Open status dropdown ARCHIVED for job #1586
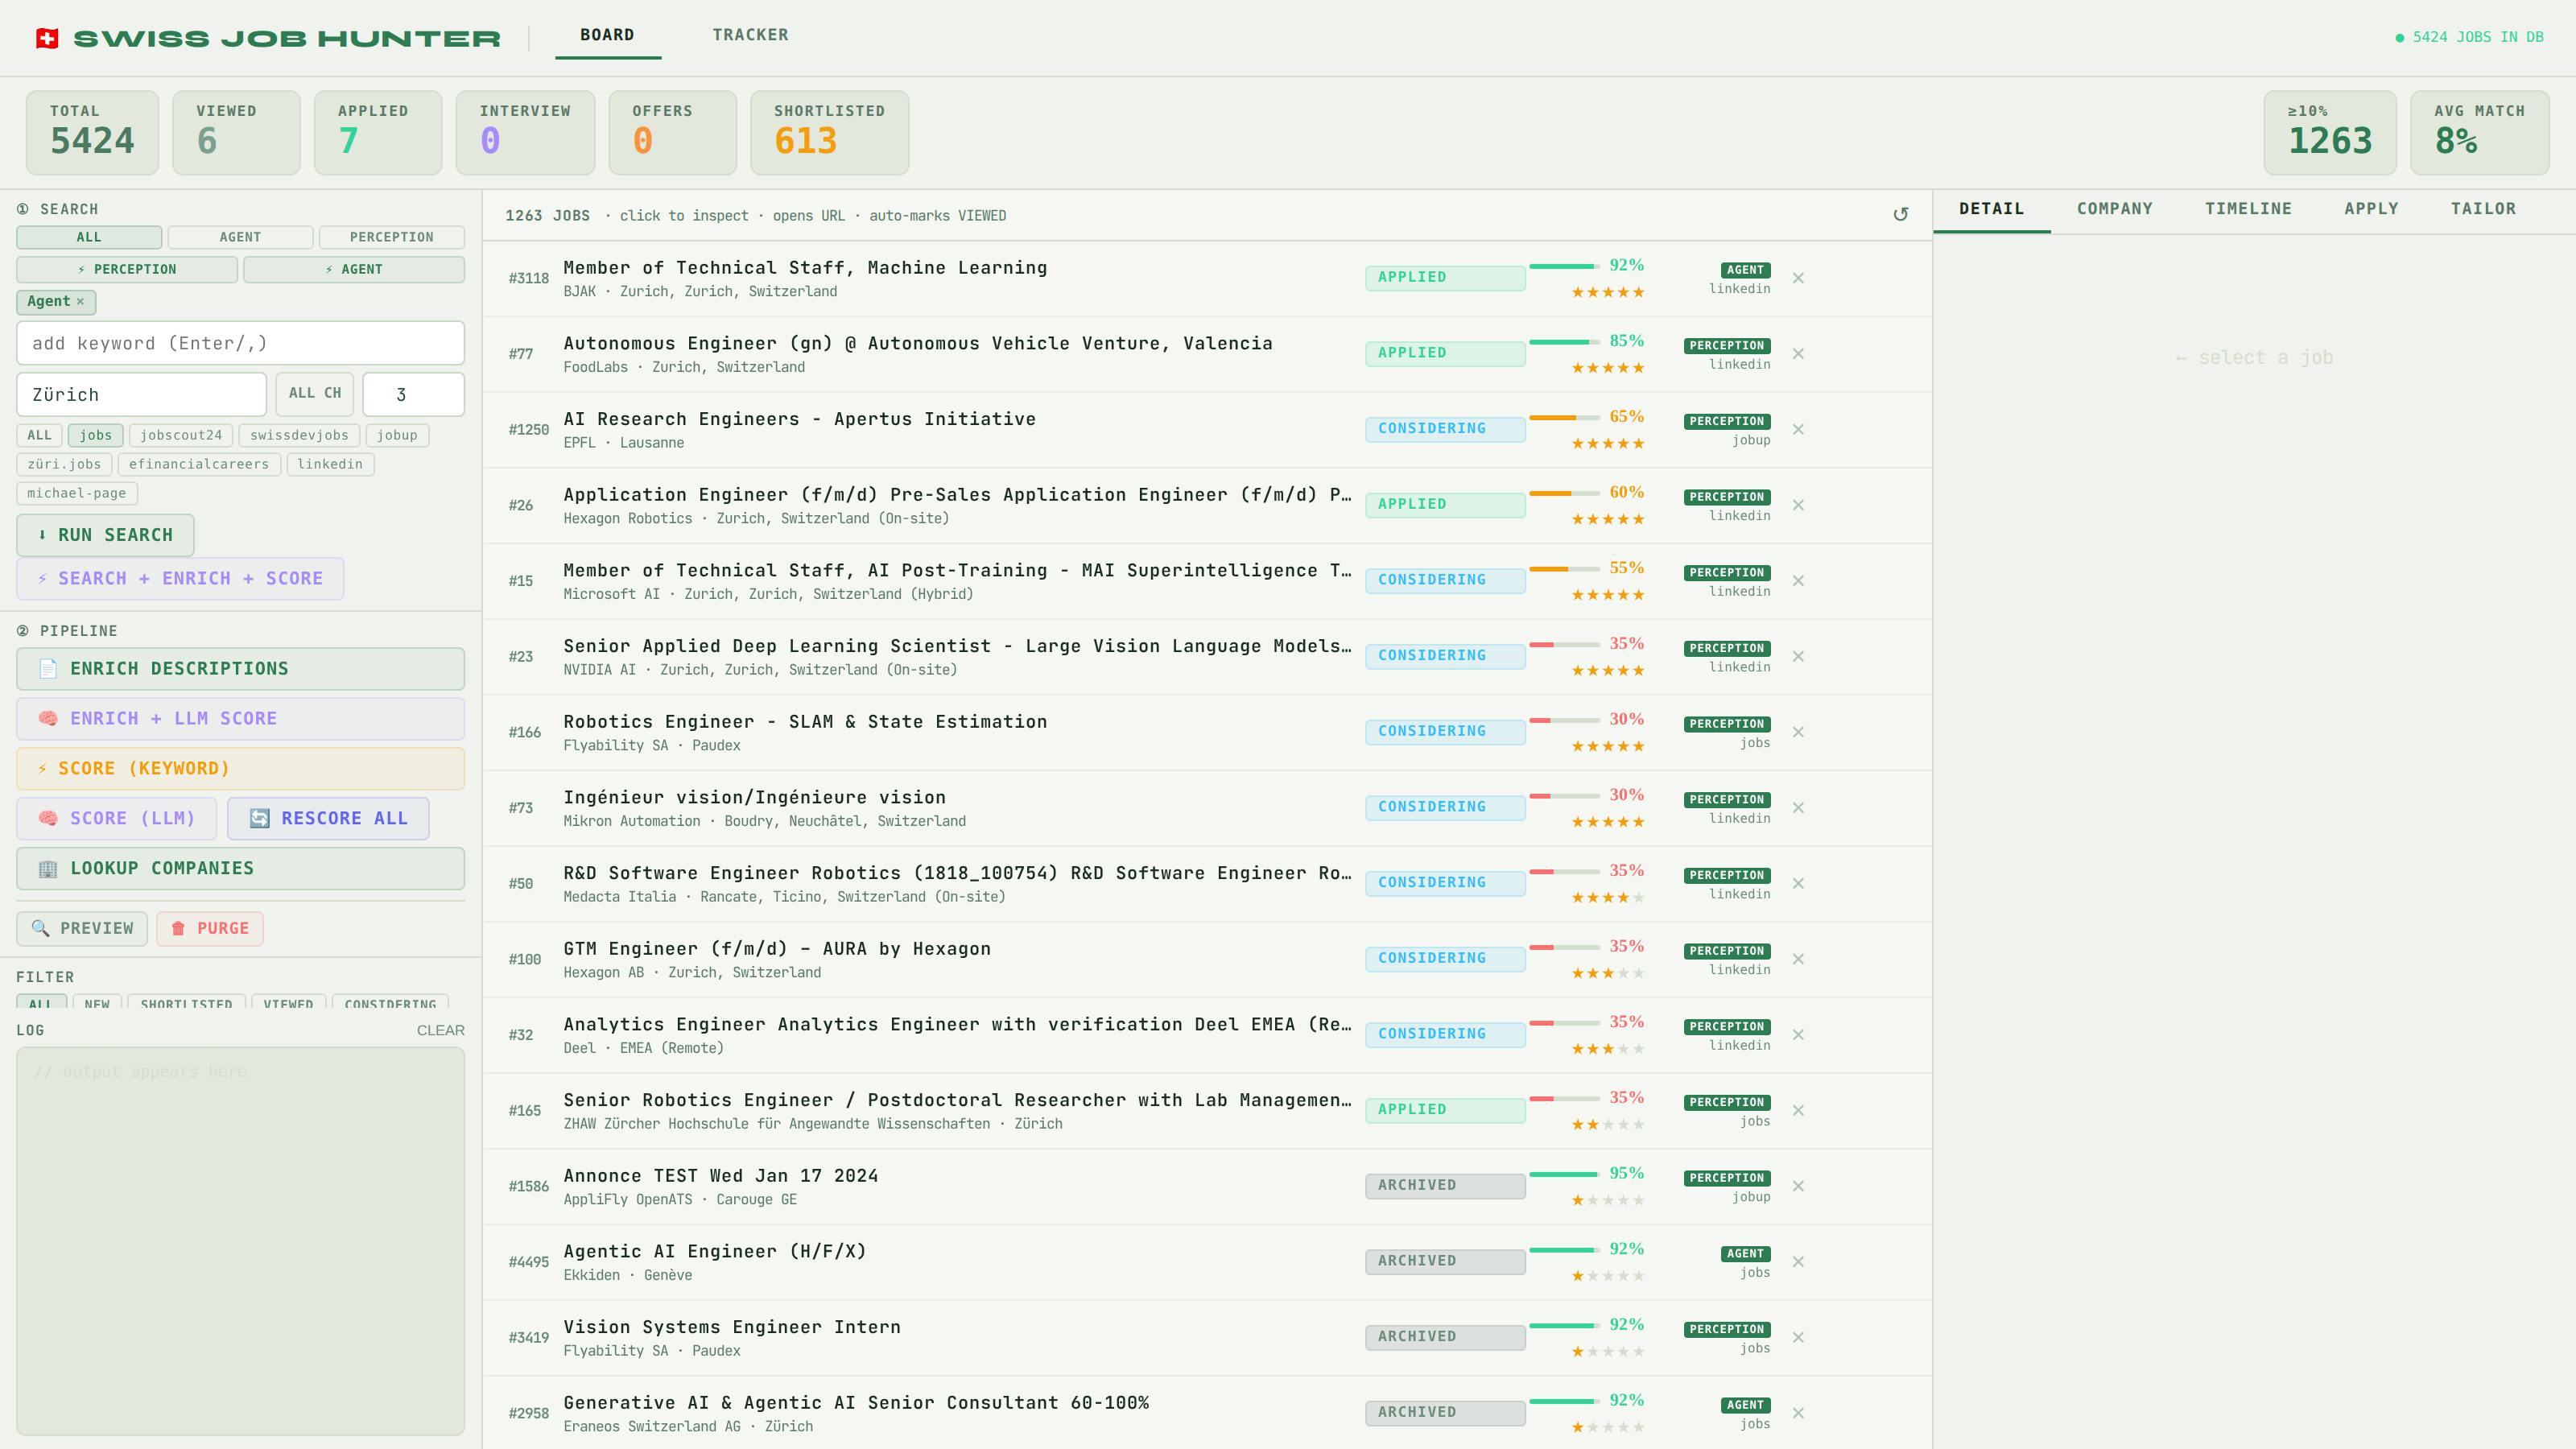 pyautogui.click(x=1445, y=1186)
